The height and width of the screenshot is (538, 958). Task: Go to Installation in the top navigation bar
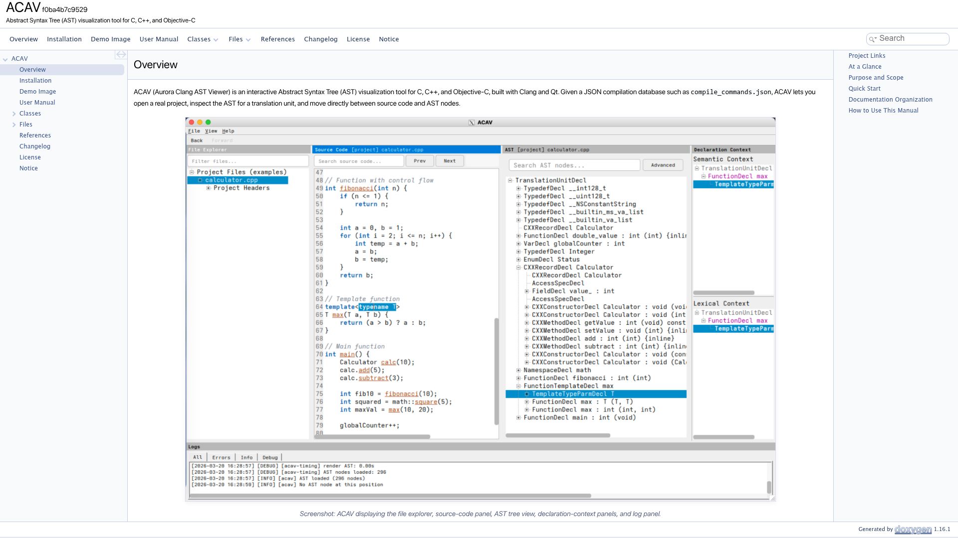64,39
